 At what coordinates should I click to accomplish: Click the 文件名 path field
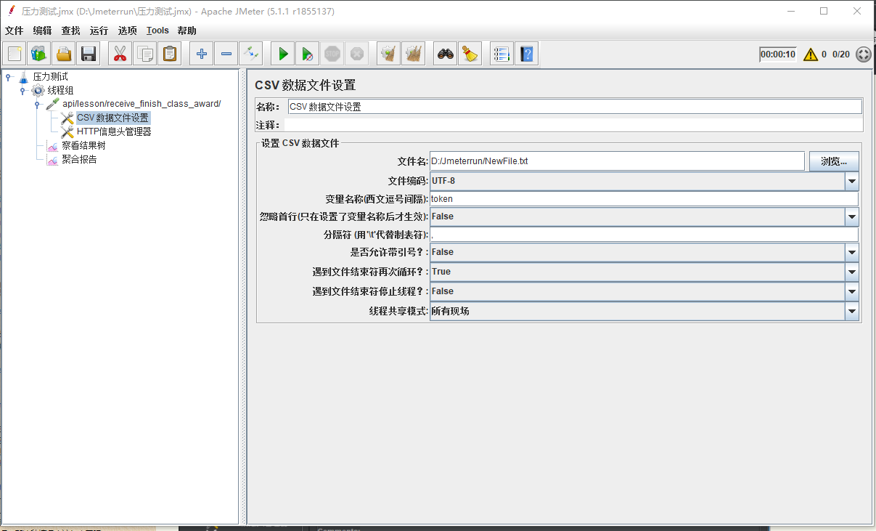pyautogui.click(x=617, y=161)
